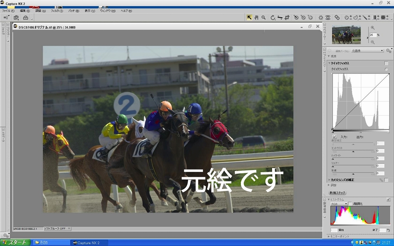The width and height of the screenshot is (394, 246).
Task: Toggle the クイックフィックス step checkbox
Action: point(386,63)
